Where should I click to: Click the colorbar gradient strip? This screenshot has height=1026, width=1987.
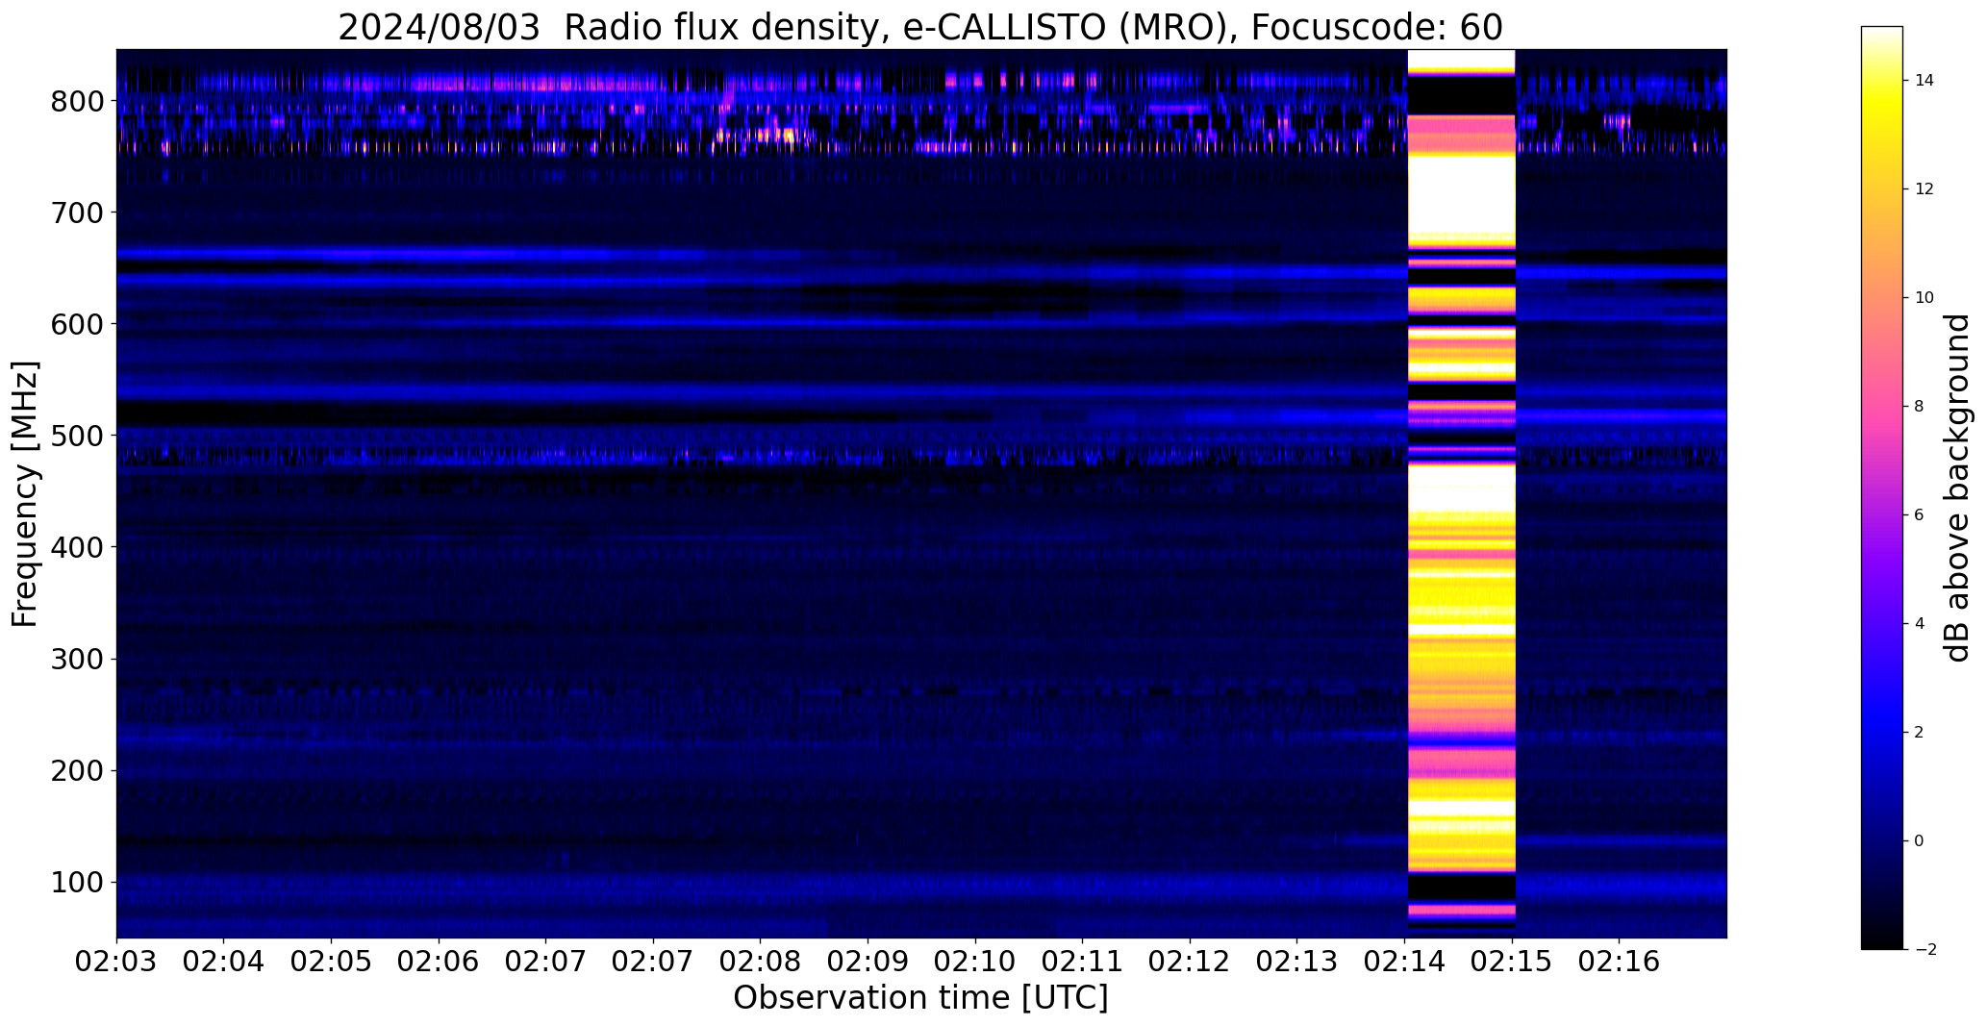click(x=1881, y=488)
